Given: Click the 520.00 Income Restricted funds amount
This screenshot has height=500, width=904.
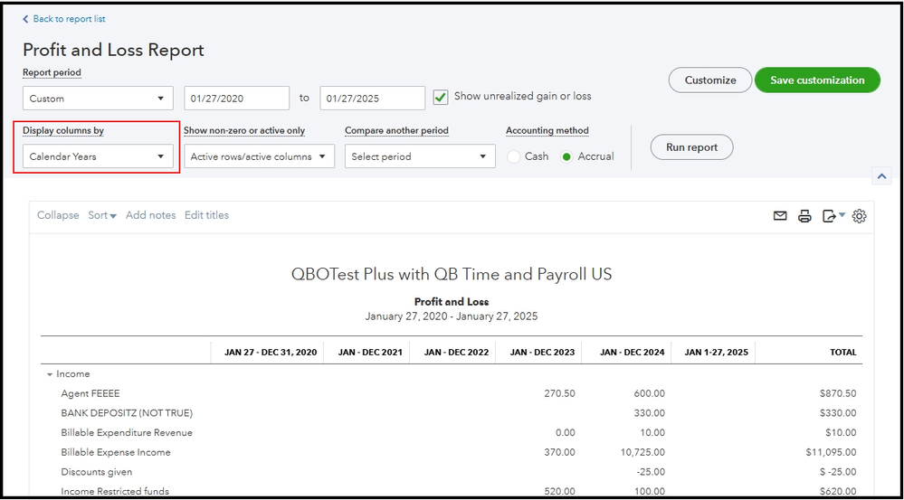Looking at the screenshot, I should coord(559,491).
